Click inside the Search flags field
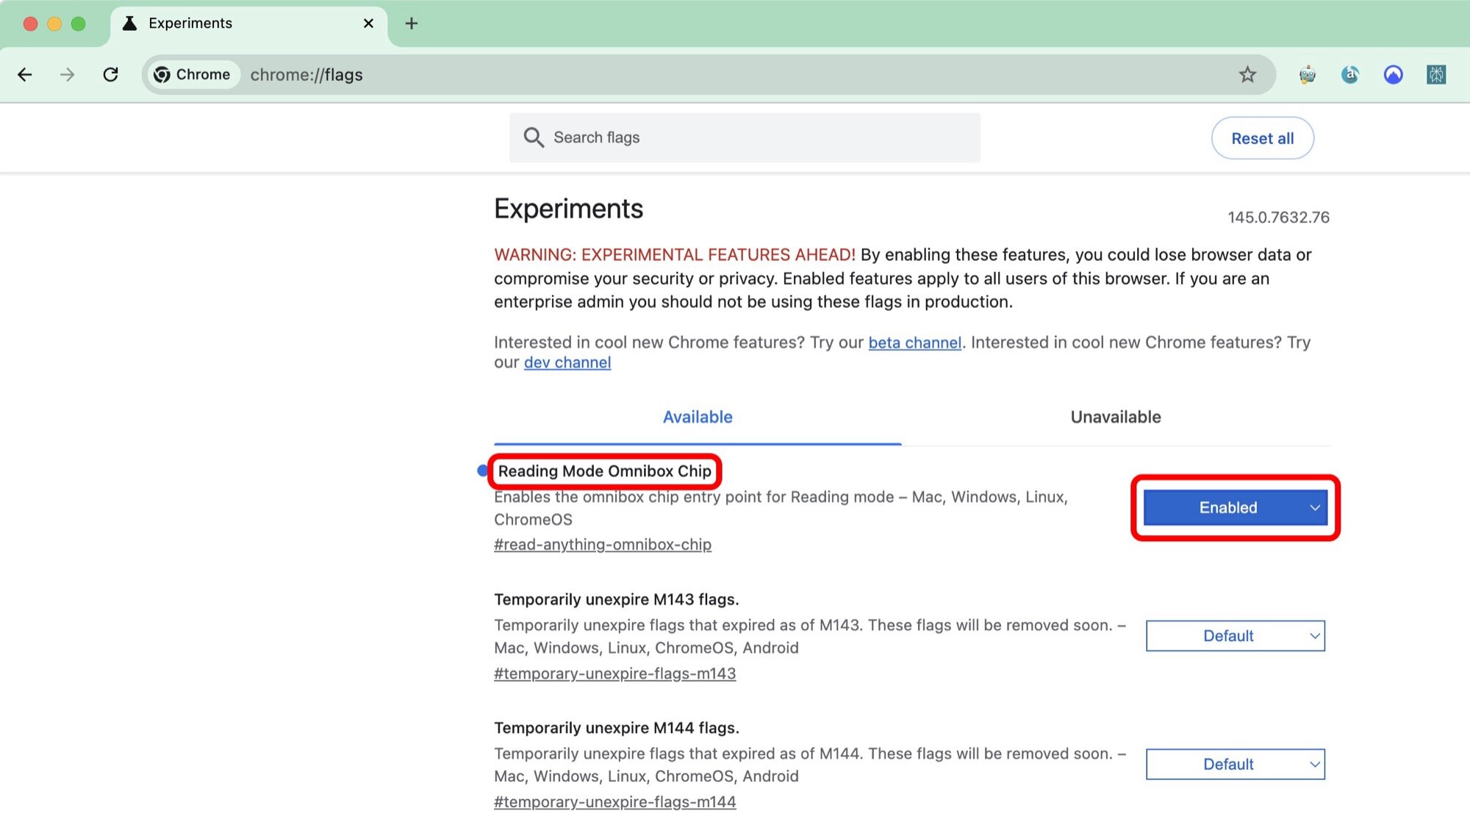The width and height of the screenshot is (1470, 827). point(735,137)
